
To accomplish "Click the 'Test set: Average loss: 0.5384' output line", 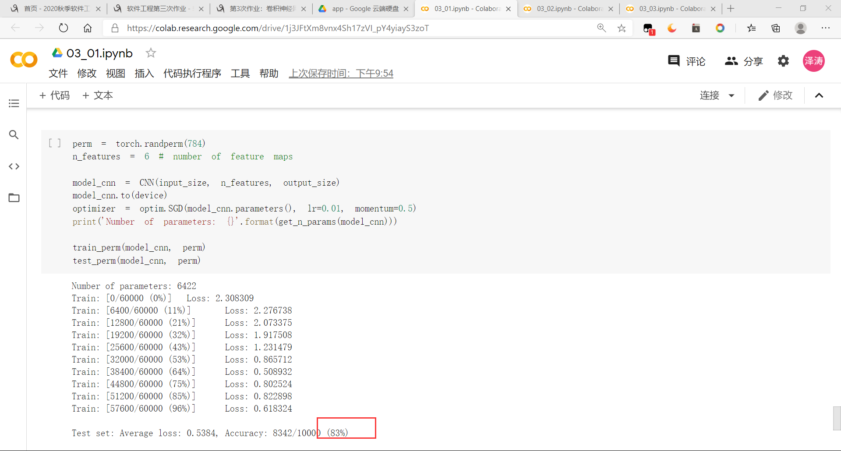I will tap(210, 433).
